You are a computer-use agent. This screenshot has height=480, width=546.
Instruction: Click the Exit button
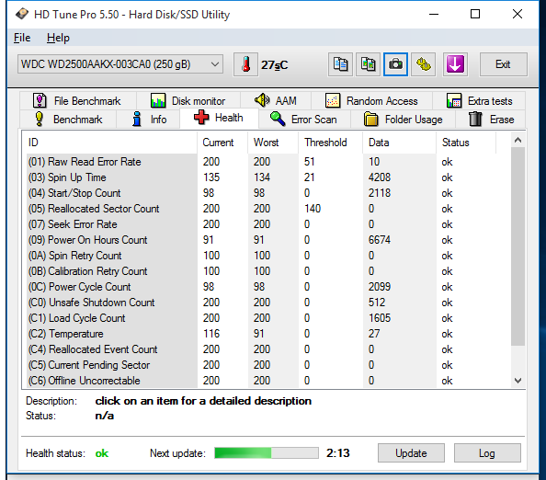pyautogui.click(x=503, y=64)
